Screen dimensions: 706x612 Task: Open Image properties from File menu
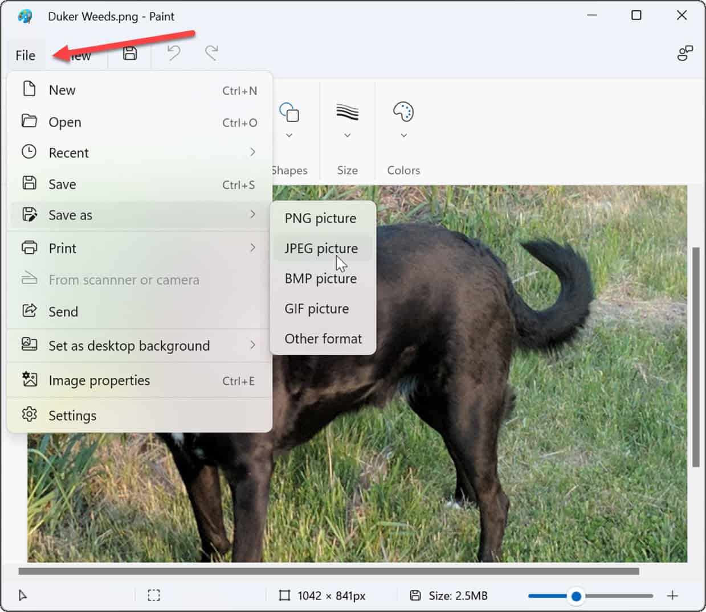(x=99, y=380)
